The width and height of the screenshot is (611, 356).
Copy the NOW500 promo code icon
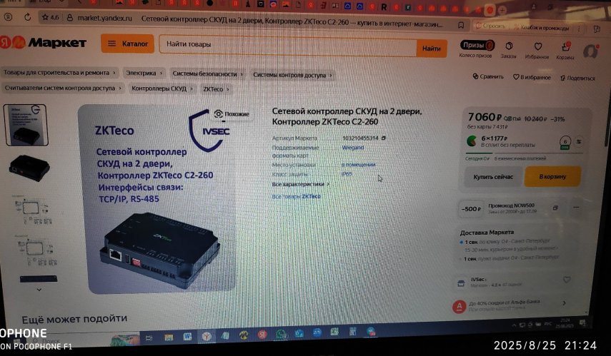coord(555,208)
